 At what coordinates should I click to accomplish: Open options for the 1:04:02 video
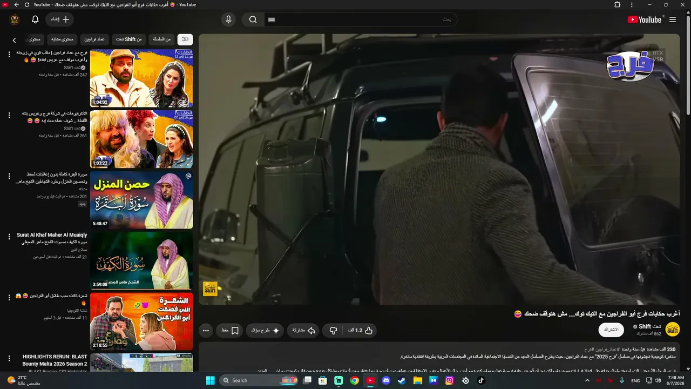(9, 54)
